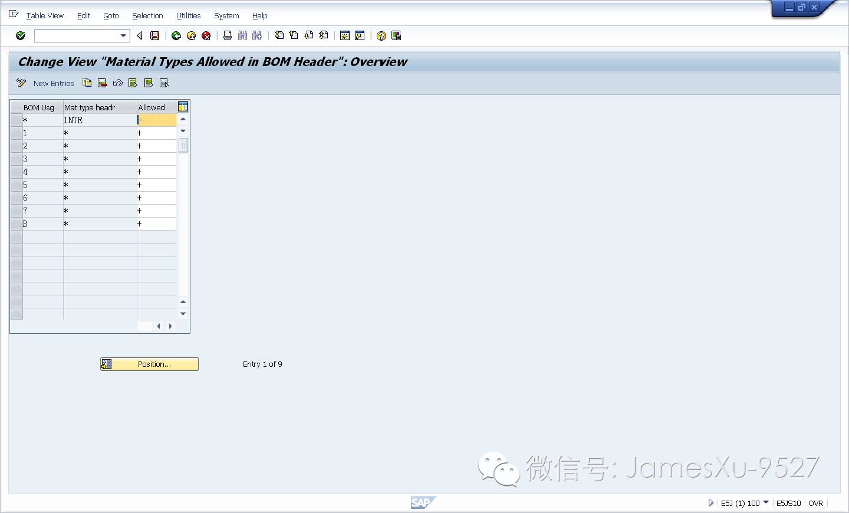Click the vertical scrollbar thumb in table
The image size is (849, 513).
(183, 145)
